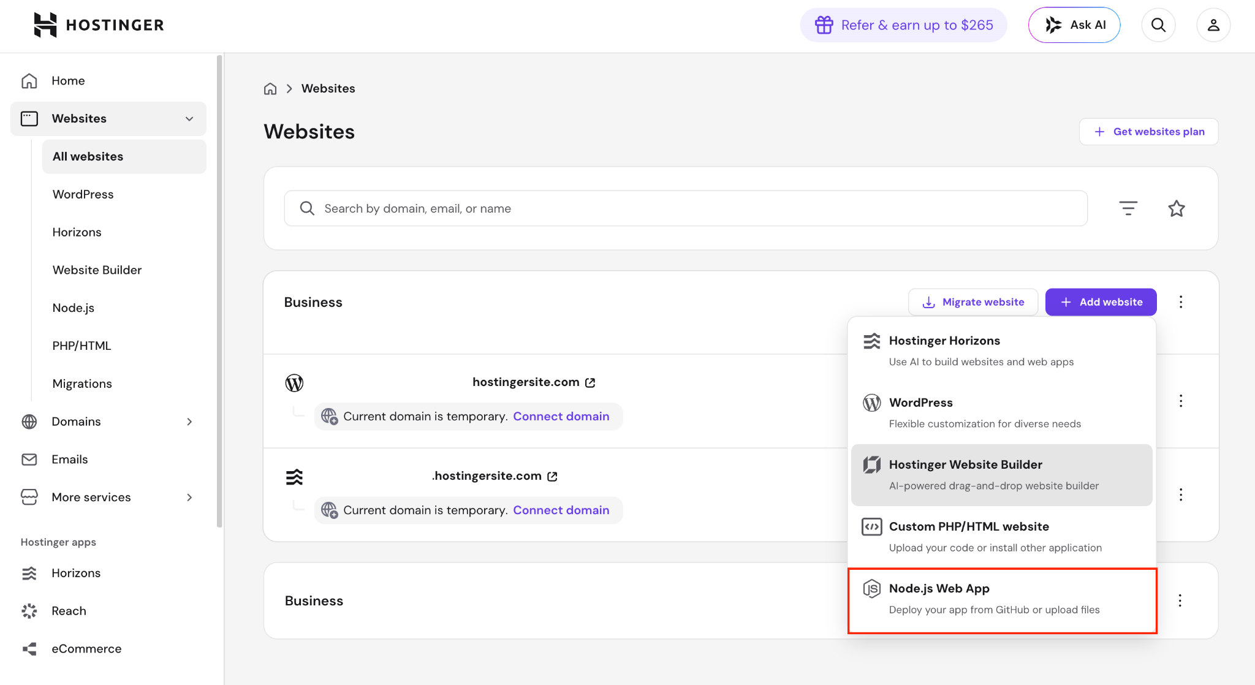Click the code brackets icon for PHP/HTML

(x=872, y=527)
